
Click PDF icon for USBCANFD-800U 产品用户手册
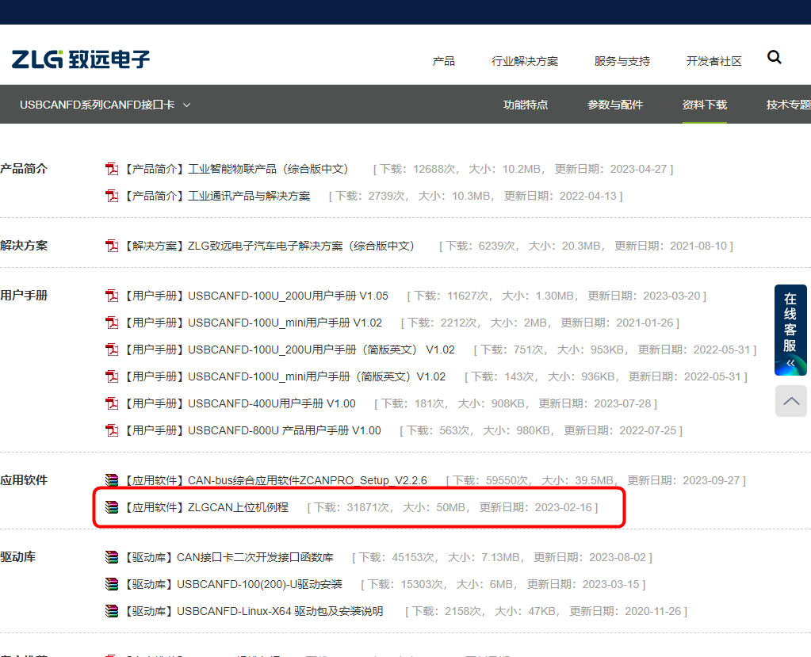(112, 430)
